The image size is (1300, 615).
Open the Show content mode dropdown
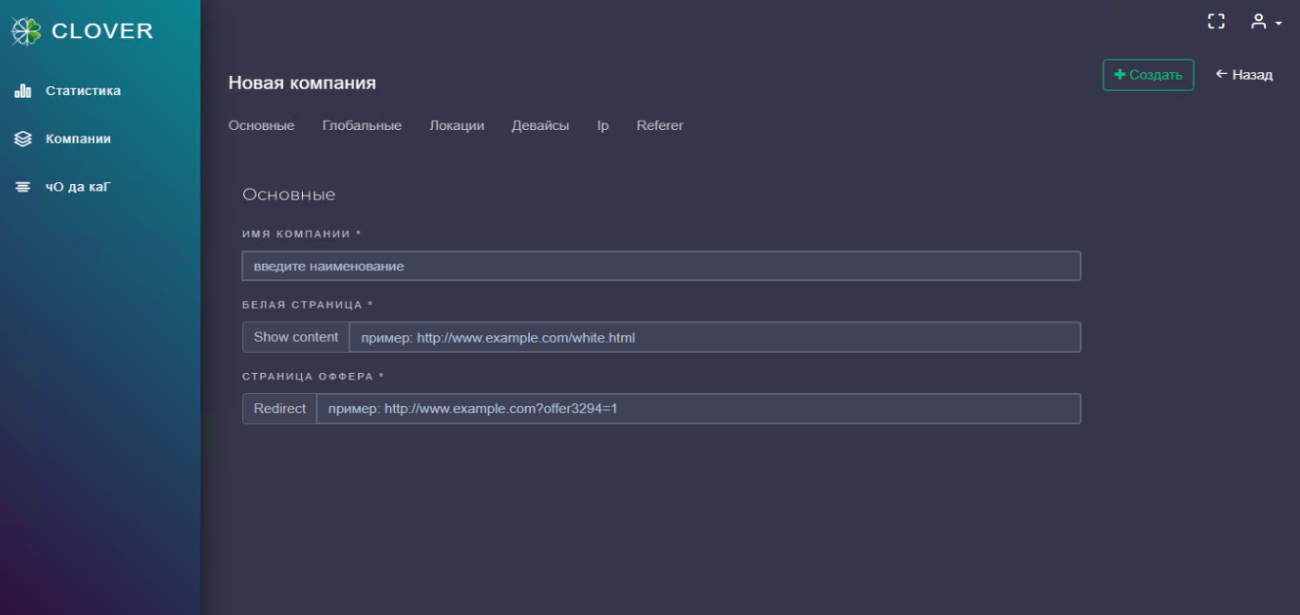(295, 338)
